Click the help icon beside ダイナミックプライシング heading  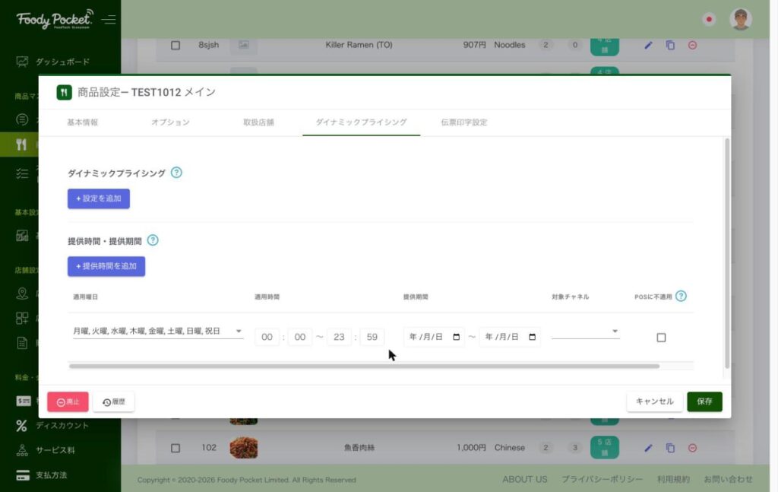click(x=176, y=173)
